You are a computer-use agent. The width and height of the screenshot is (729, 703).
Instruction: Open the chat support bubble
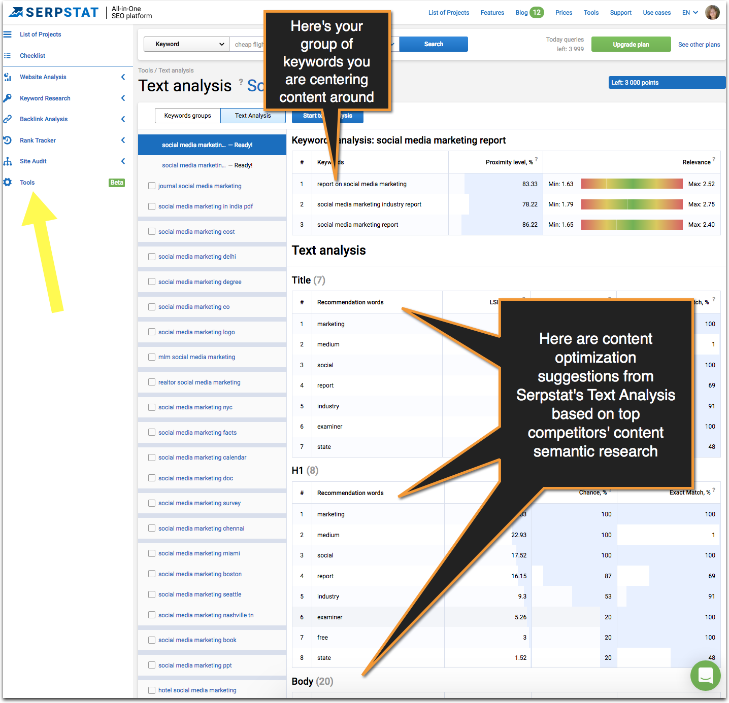pos(705,676)
